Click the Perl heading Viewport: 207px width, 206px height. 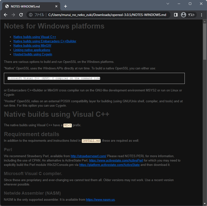pos(8,150)
